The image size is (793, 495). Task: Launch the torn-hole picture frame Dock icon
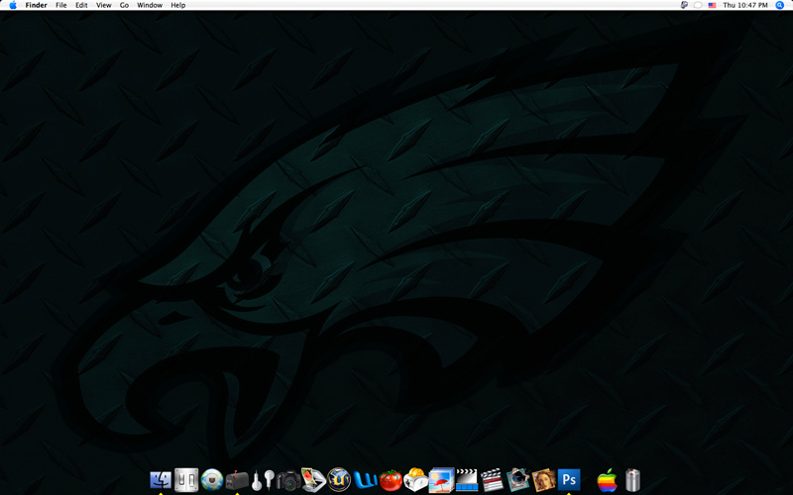pyautogui.click(x=517, y=480)
